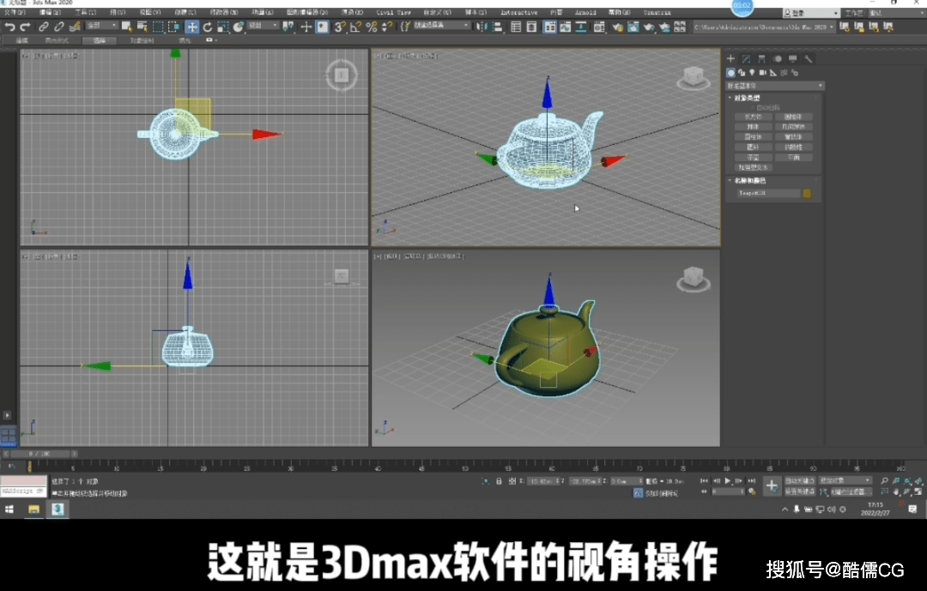Open the Schematic View
Image resolution: width=927 pixels, height=591 pixels.
[581, 27]
